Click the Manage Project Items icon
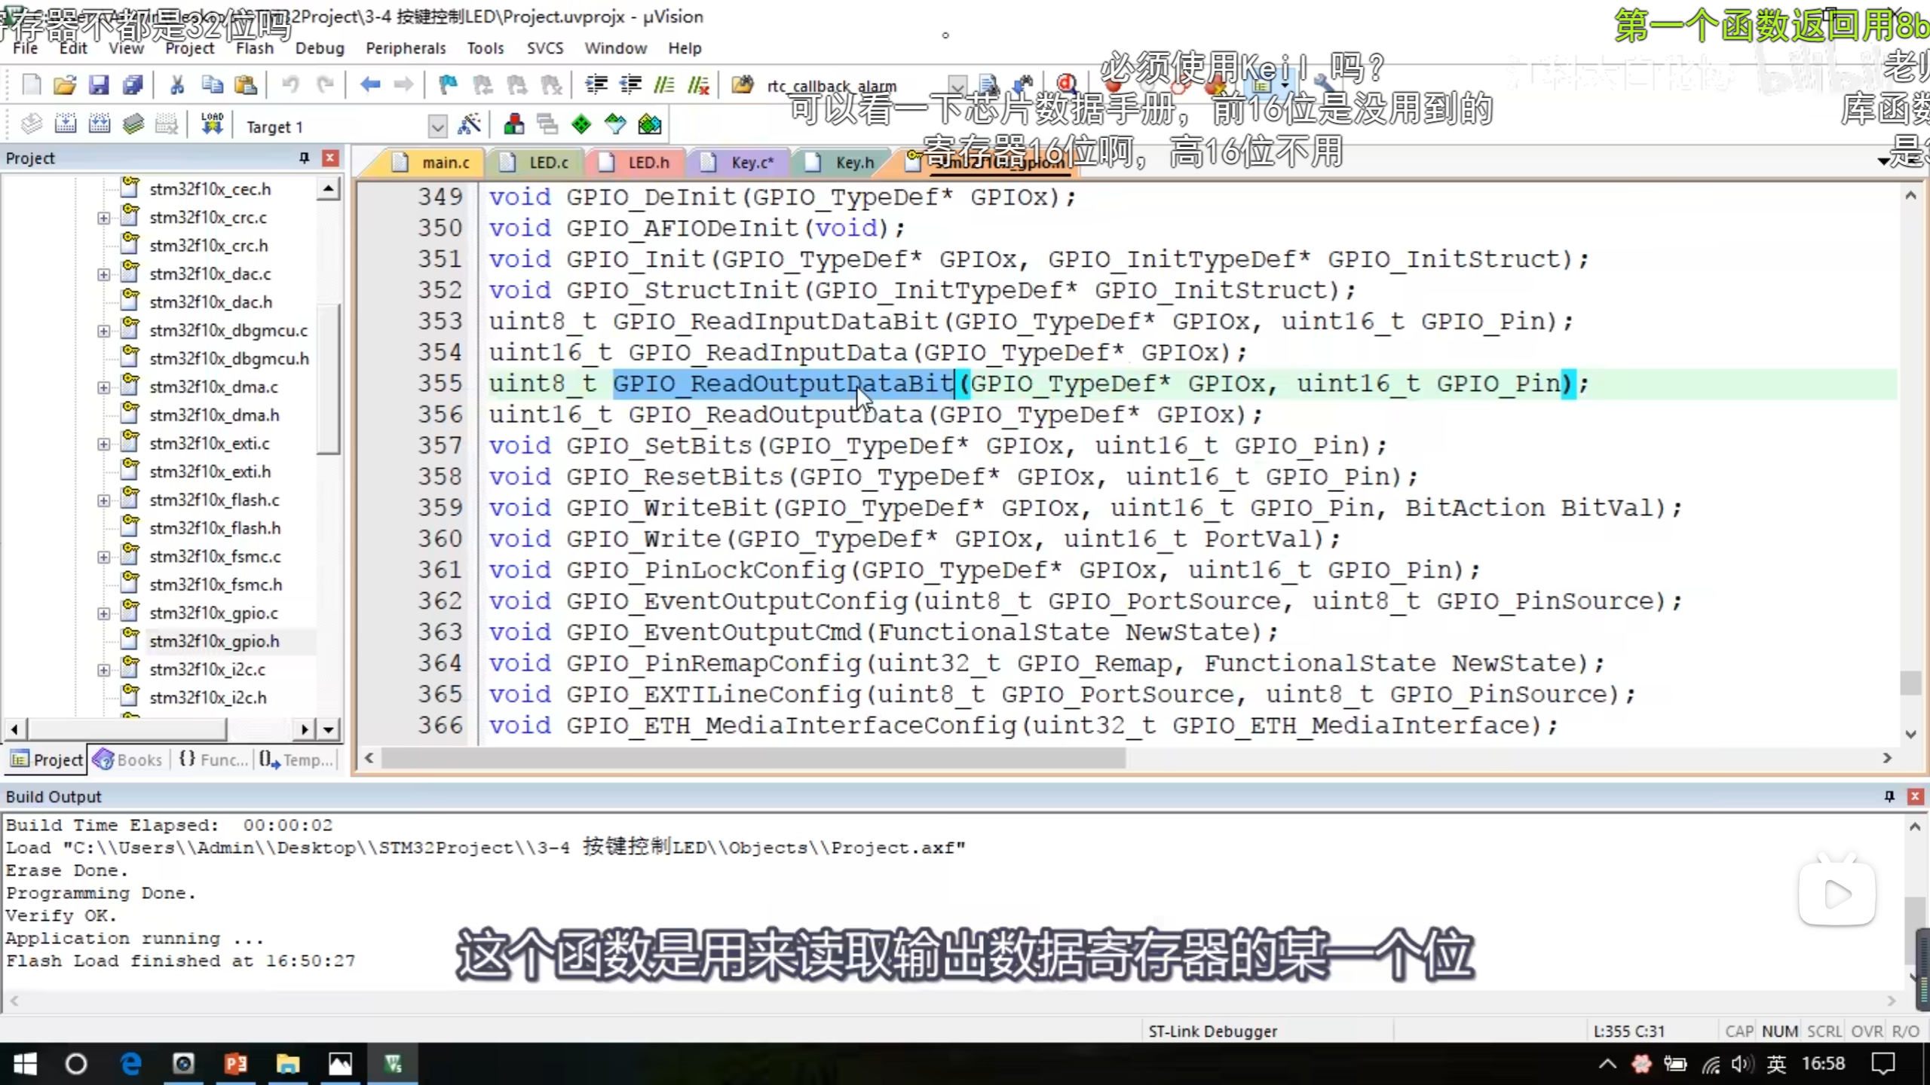Screen dimensions: 1930x1085 click(x=514, y=124)
